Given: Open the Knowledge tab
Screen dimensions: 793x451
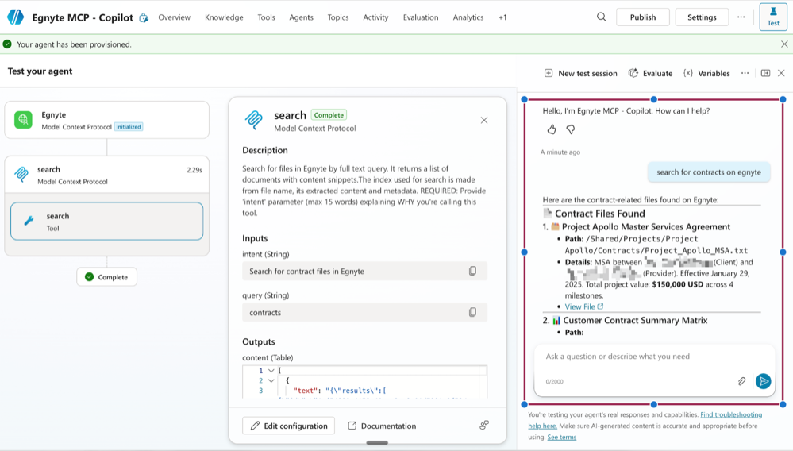Looking at the screenshot, I should coord(224,17).
